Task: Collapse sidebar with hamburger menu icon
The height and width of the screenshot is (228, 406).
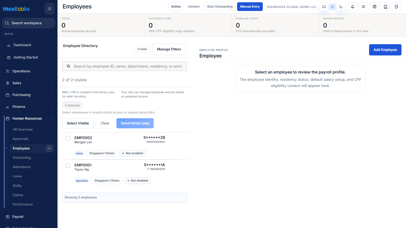Action: click(x=50, y=9)
